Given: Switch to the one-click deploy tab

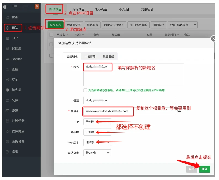Looking at the screenshot, I should (x=90, y=56).
